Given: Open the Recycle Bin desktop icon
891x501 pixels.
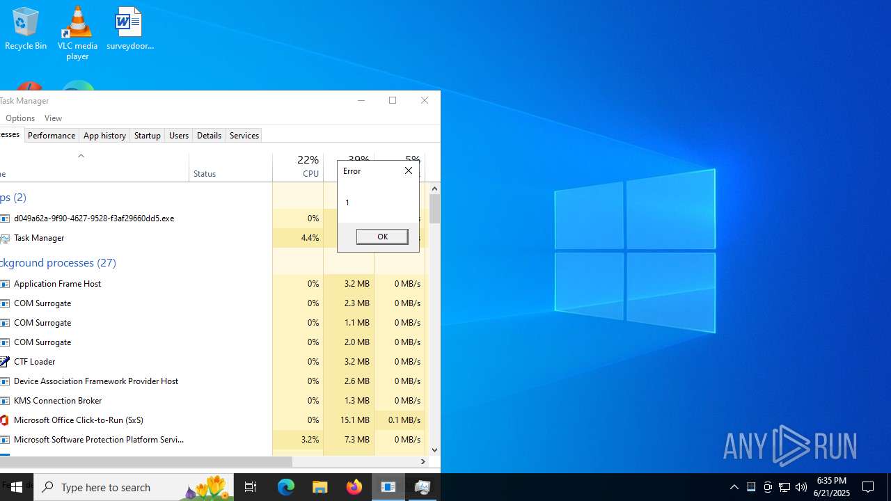Looking at the screenshot, I should point(26,29).
